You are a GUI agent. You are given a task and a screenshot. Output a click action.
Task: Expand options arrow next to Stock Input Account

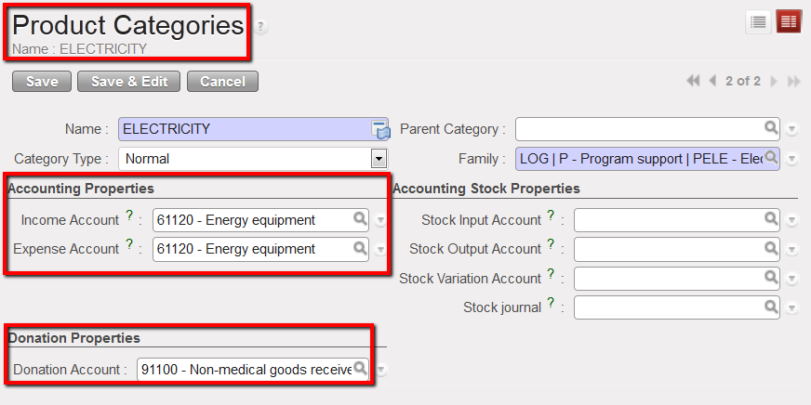point(791,220)
